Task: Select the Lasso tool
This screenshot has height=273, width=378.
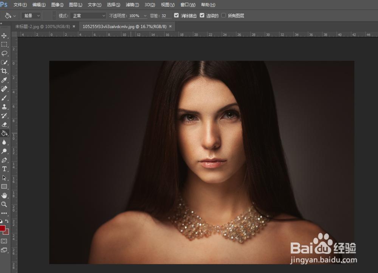Action: [x=4, y=54]
